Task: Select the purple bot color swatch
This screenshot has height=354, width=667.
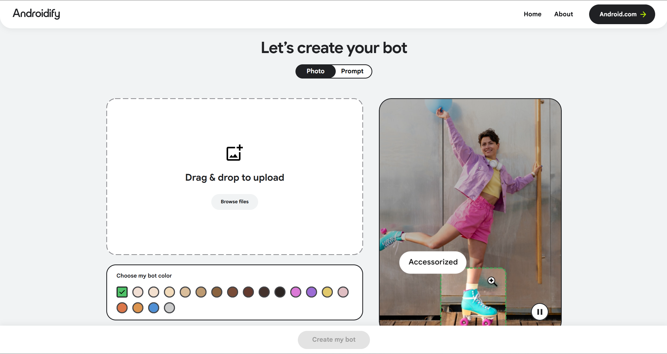Action: point(312,292)
